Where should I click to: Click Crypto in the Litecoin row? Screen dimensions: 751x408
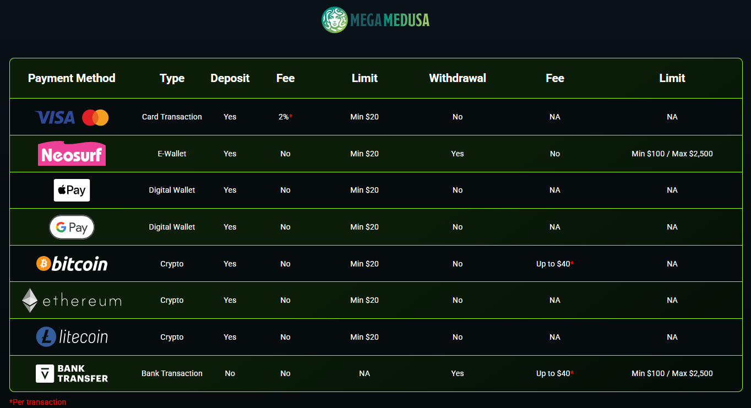point(172,337)
